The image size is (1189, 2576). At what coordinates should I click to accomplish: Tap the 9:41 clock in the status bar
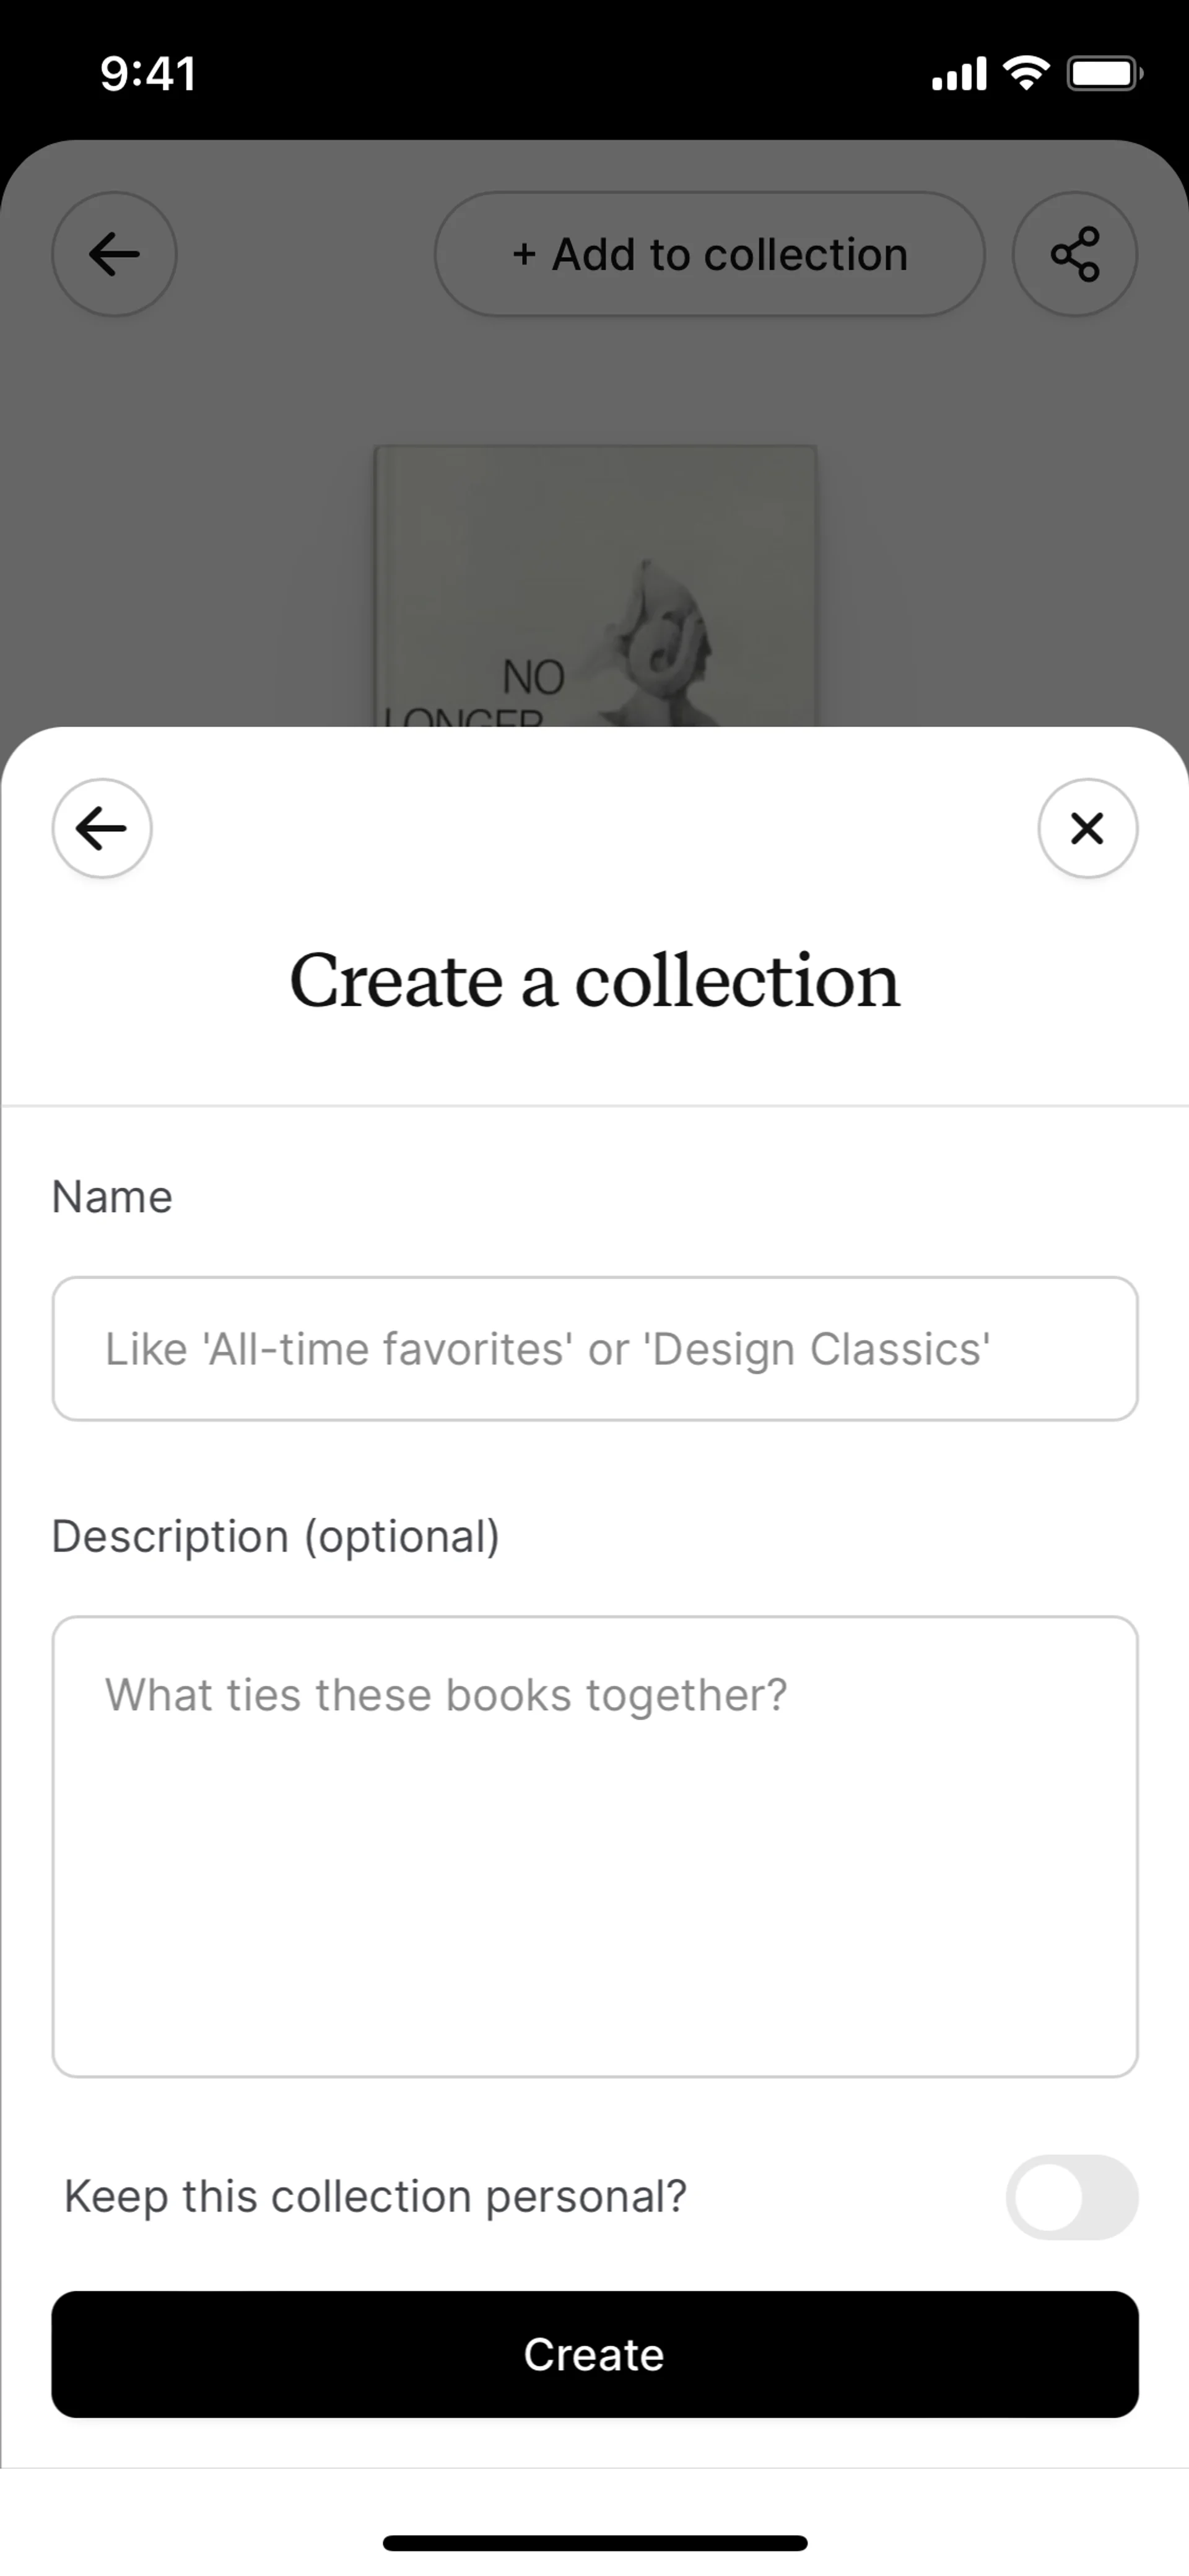[x=148, y=73]
